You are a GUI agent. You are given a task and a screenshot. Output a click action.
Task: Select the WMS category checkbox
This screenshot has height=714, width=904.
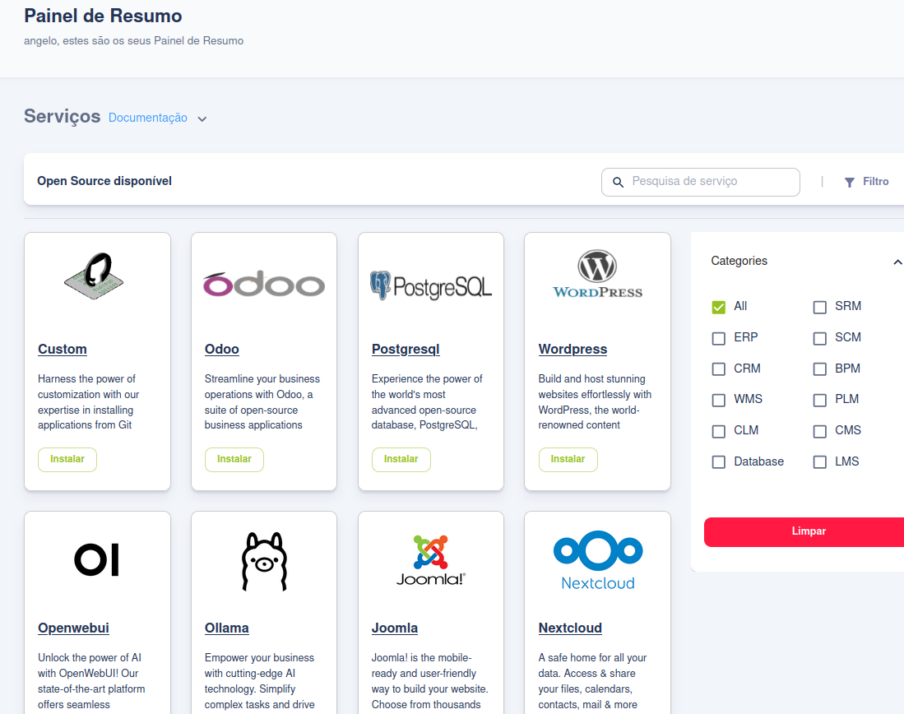click(x=718, y=400)
